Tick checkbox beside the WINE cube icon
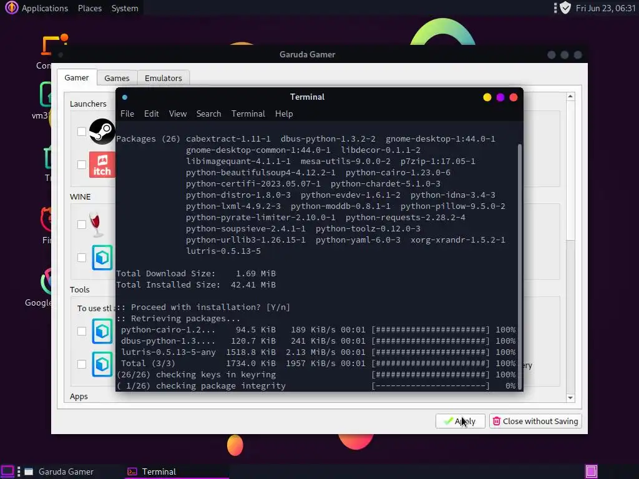Viewport: 639px width, 479px height. (x=82, y=258)
